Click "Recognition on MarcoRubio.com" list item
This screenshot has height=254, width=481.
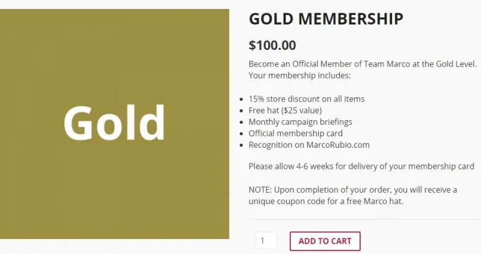308,145
